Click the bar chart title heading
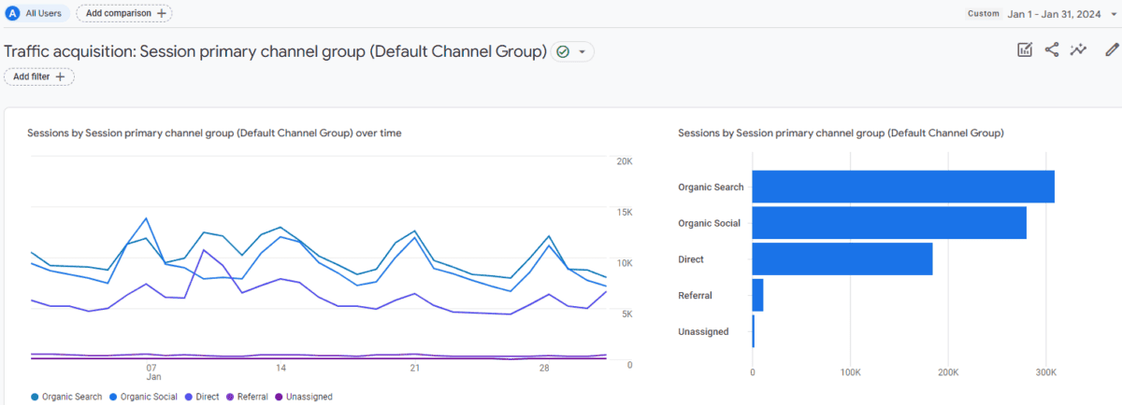This screenshot has width=1122, height=405. point(841,133)
